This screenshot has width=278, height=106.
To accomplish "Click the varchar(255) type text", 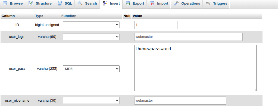I will pos(47,69).
